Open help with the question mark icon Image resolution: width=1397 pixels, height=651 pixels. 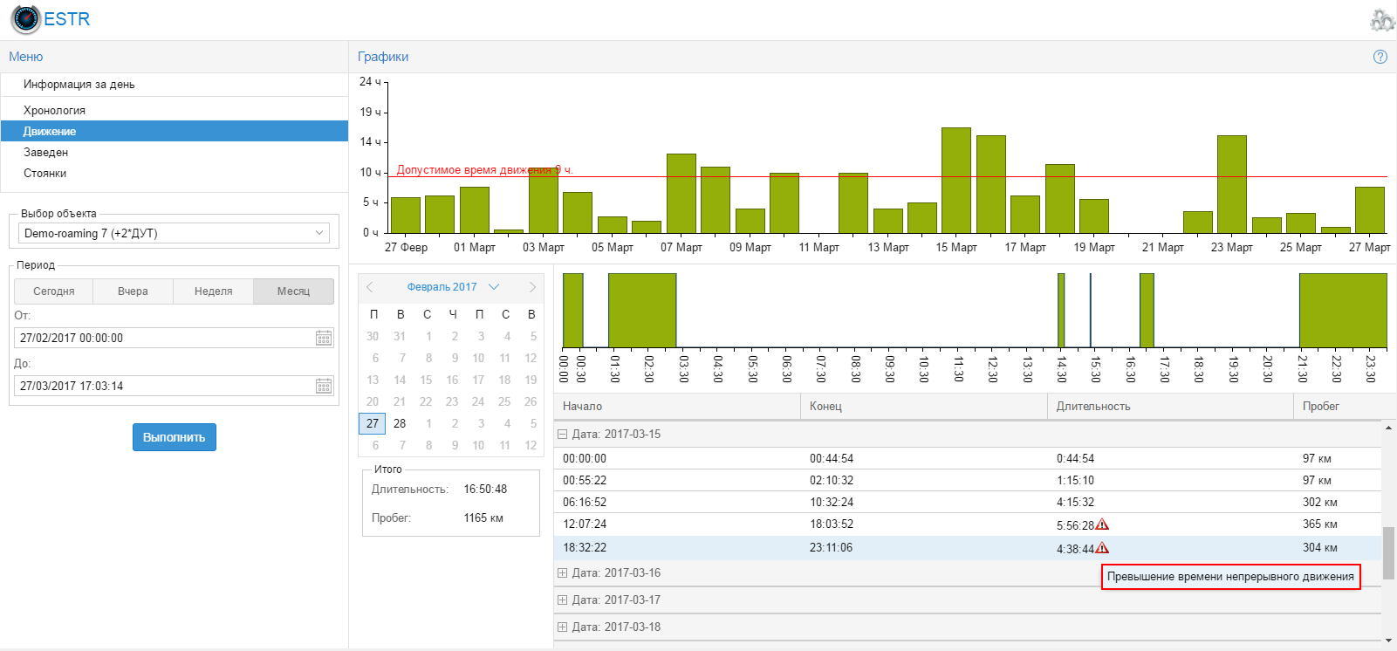pos(1380,57)
